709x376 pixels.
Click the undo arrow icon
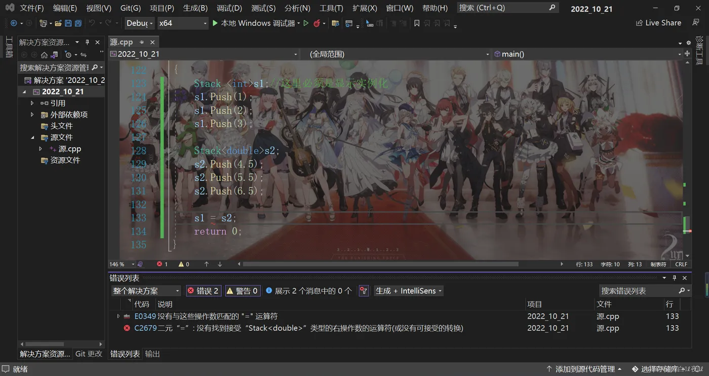click(x=92, y=23)
